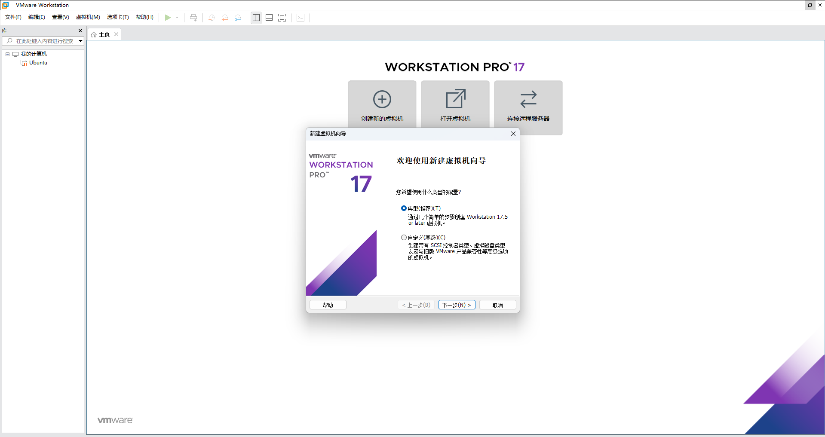The image size is (825, 437).
Task: Close the library panel with its X
Action: (x=80, y=31)
